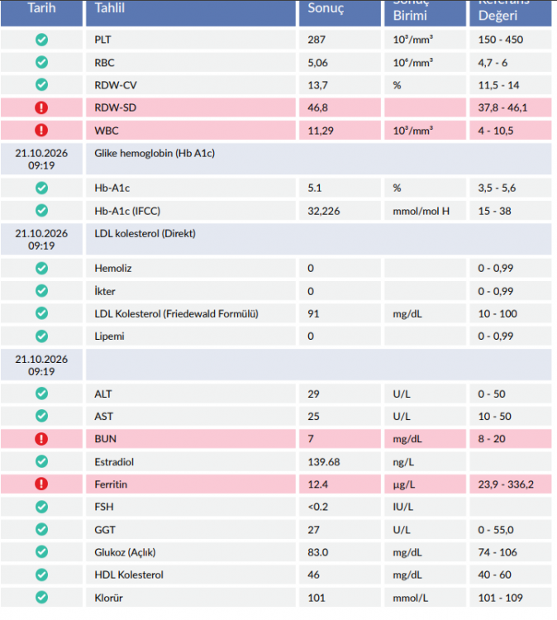557x620 pixels.
Task: Click the Glukoz (Açlık) test name
Action: [125, 552]
